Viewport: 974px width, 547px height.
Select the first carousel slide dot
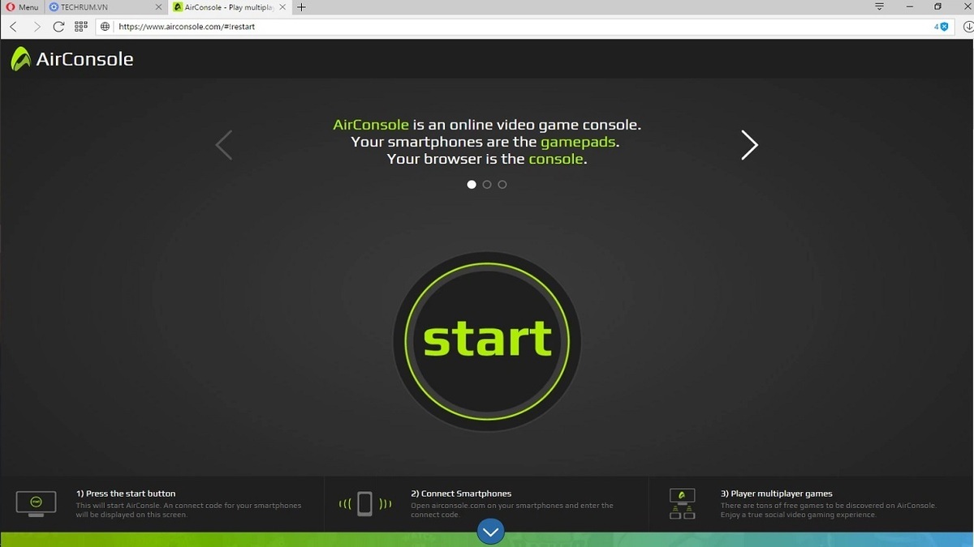coord(472,184)
